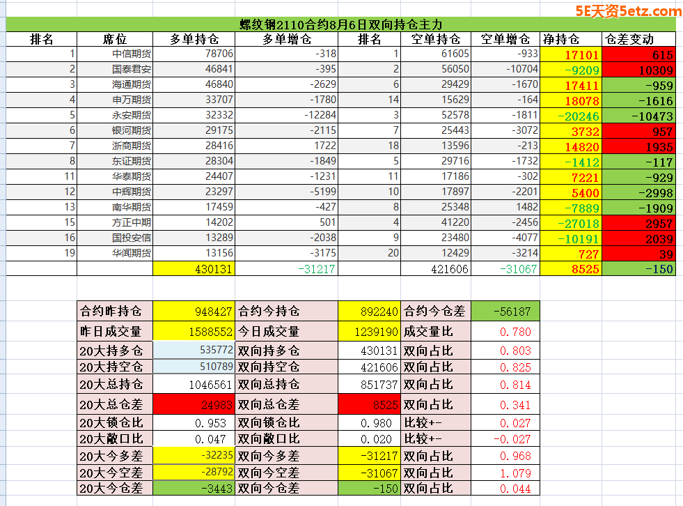
Task: Click the 20大持空仓 value 510789
Action: coord(194,366)
